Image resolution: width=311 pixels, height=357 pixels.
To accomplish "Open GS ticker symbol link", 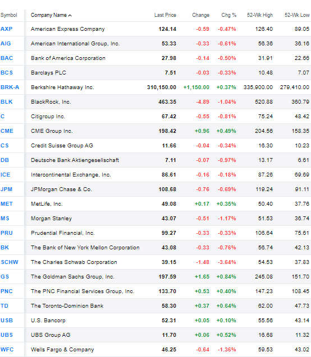I will (5, 277).
